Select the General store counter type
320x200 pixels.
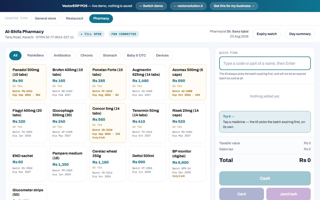45,18
